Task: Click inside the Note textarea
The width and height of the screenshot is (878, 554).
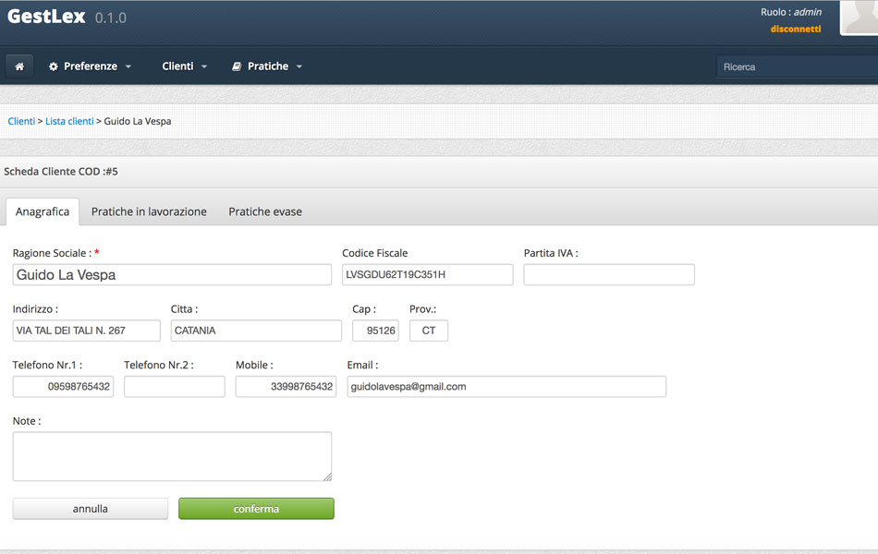Action: 172,456
